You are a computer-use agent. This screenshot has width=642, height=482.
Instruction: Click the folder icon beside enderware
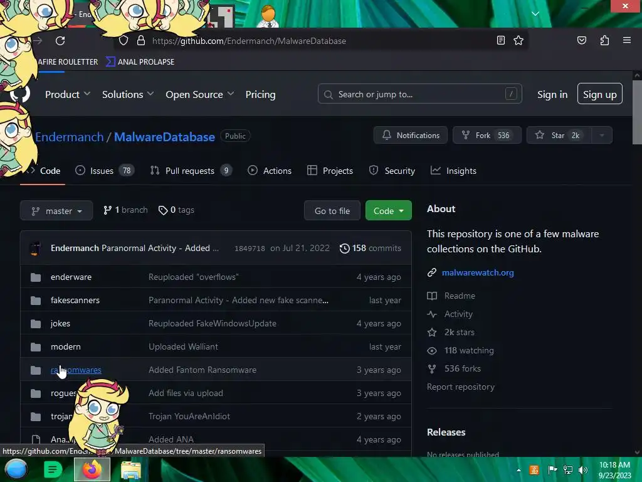(36, 277)
